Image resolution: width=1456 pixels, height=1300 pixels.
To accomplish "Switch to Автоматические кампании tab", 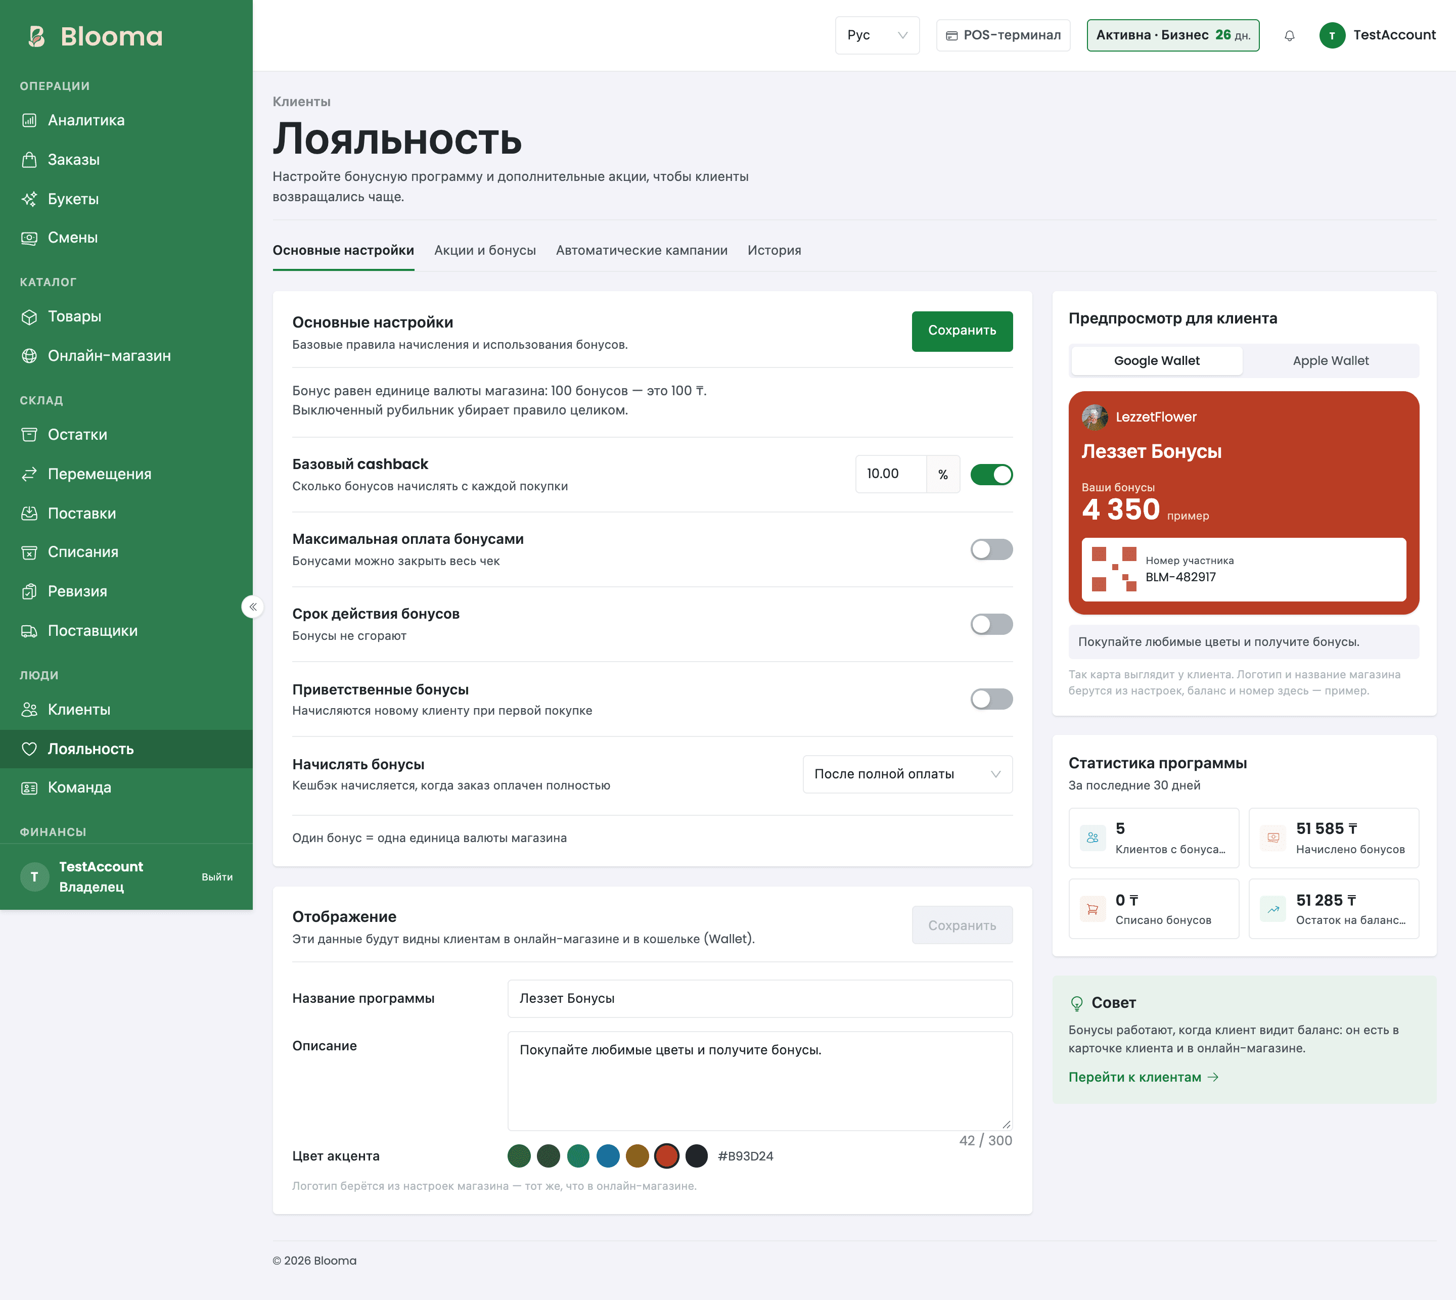I will pos(642,250).
